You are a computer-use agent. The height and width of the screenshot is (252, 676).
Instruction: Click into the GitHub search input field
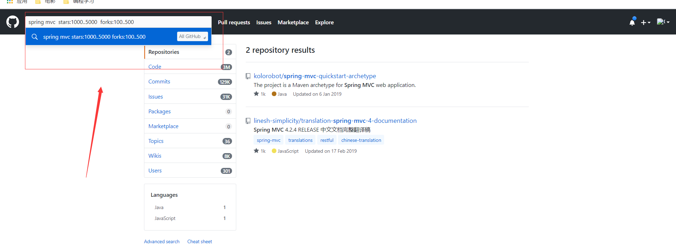pyautogui.click(x=118, y=22)
